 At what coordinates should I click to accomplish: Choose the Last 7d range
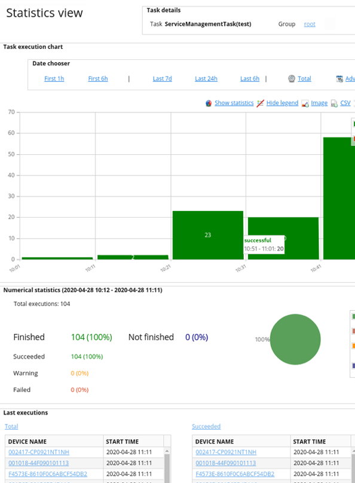[162, 78]
